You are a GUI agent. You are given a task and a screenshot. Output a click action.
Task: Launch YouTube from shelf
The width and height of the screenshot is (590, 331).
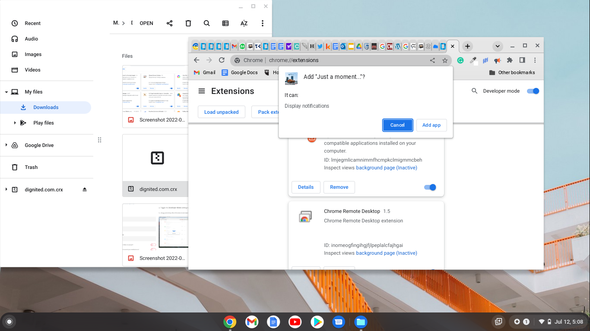tap(295, 322)
